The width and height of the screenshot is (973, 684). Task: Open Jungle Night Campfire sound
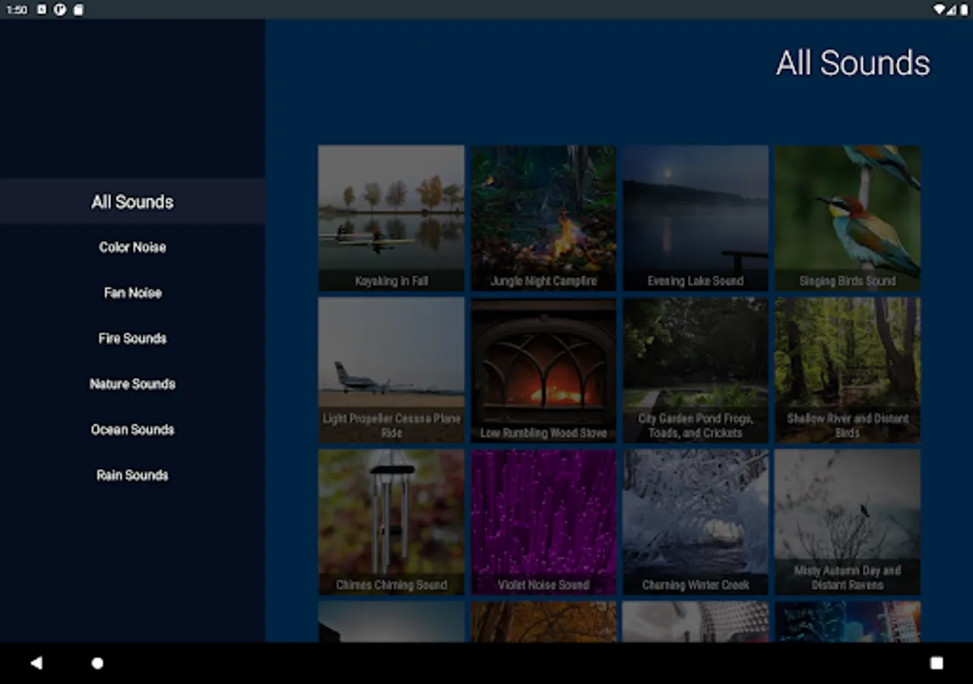tap(543, 218)
